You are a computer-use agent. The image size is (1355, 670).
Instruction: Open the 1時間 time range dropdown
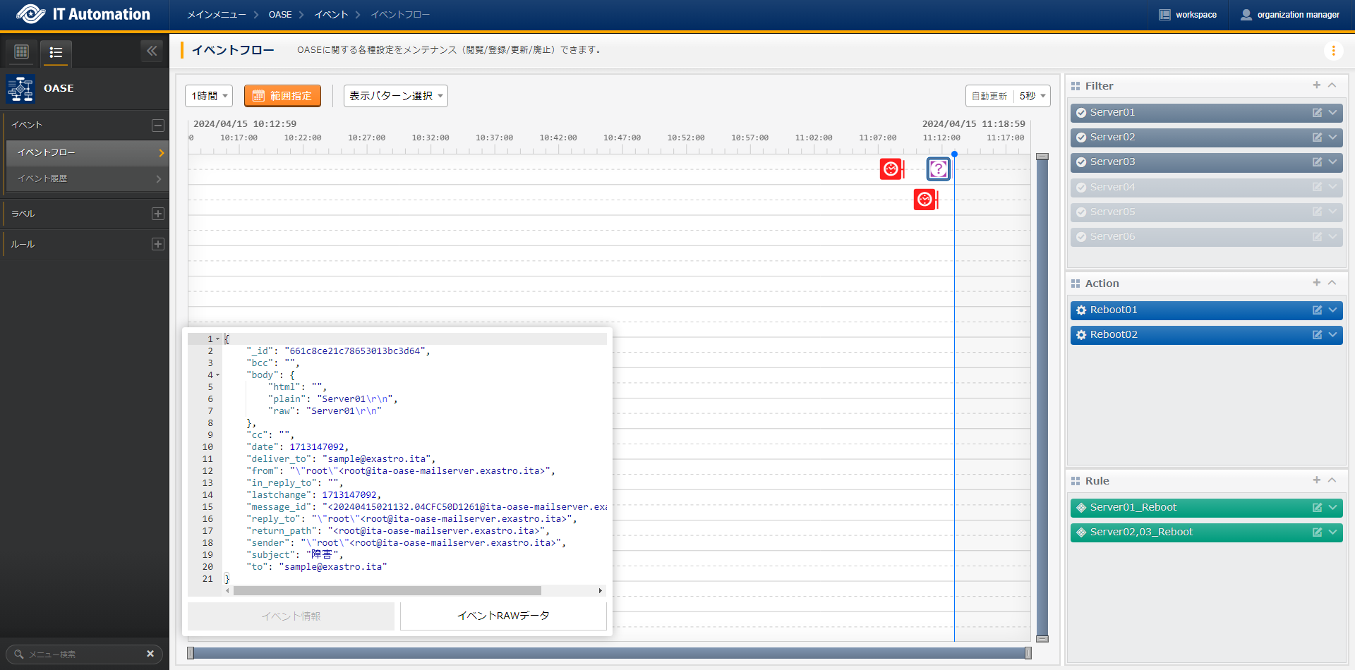tap(210, 96)
